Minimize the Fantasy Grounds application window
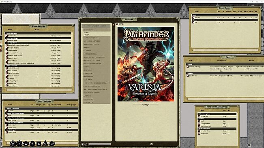The height and width of the screenshot is (148, 264). tap(252, 1)
